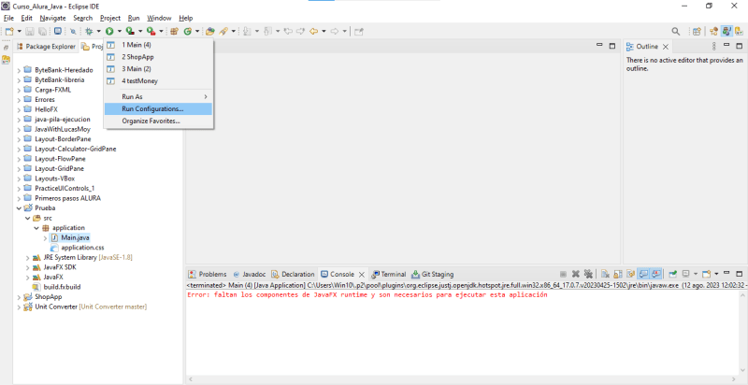Screen dimensions: 748x385
Task: Select the Layout-Calculator-GridPane project
Action: click(69, 150)
